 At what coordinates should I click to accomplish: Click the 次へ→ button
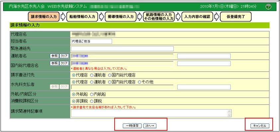pyautogui.click(x=150, y=126)
